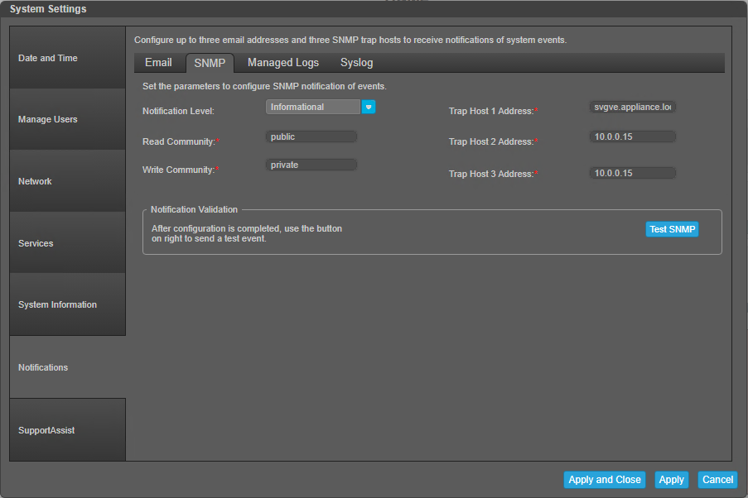The image size is (748, 498).
Task: Open Date and Time settings section
Action: coord(67,58)
